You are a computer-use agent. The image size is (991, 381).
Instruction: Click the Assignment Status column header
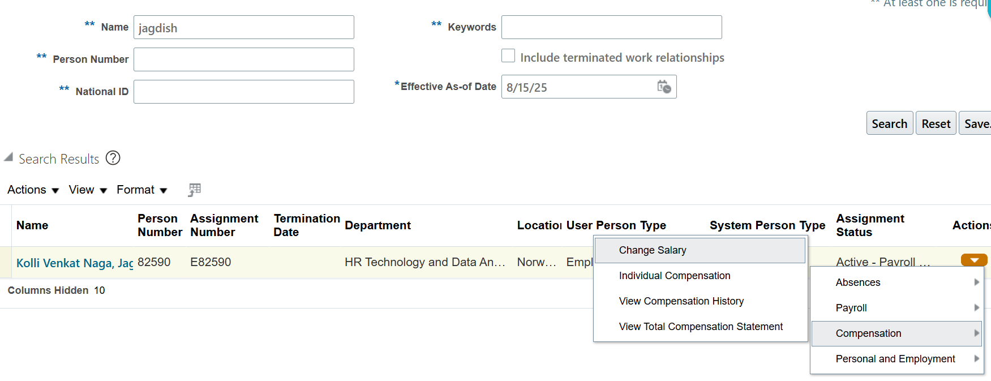click(870, 225)
